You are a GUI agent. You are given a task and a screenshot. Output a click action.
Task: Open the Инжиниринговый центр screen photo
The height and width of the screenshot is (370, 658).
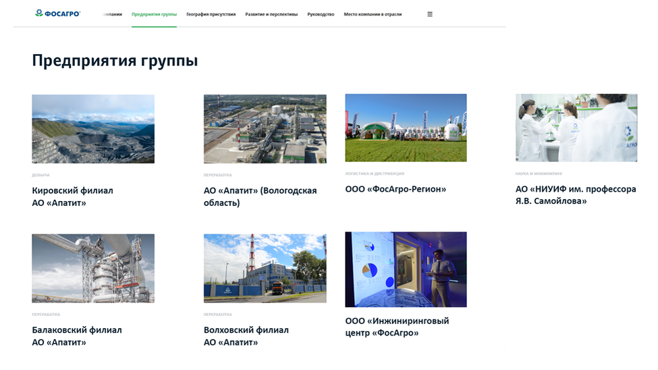[x=406, y=269]
